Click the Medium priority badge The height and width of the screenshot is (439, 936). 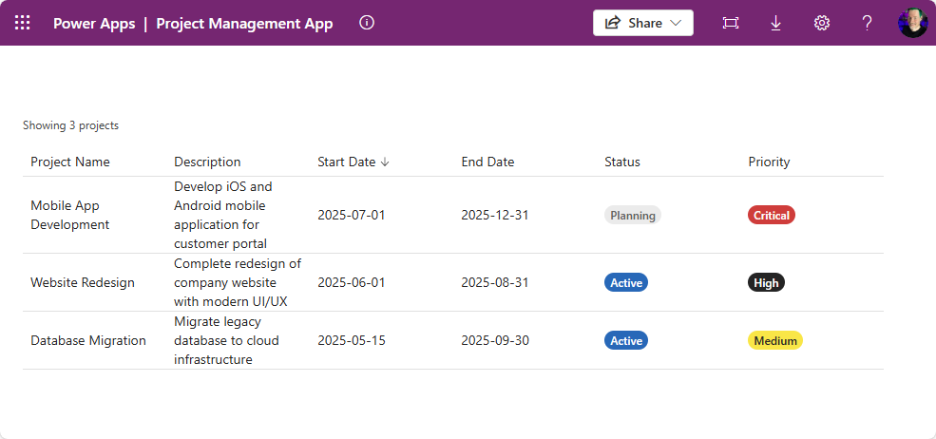[774, 341]
